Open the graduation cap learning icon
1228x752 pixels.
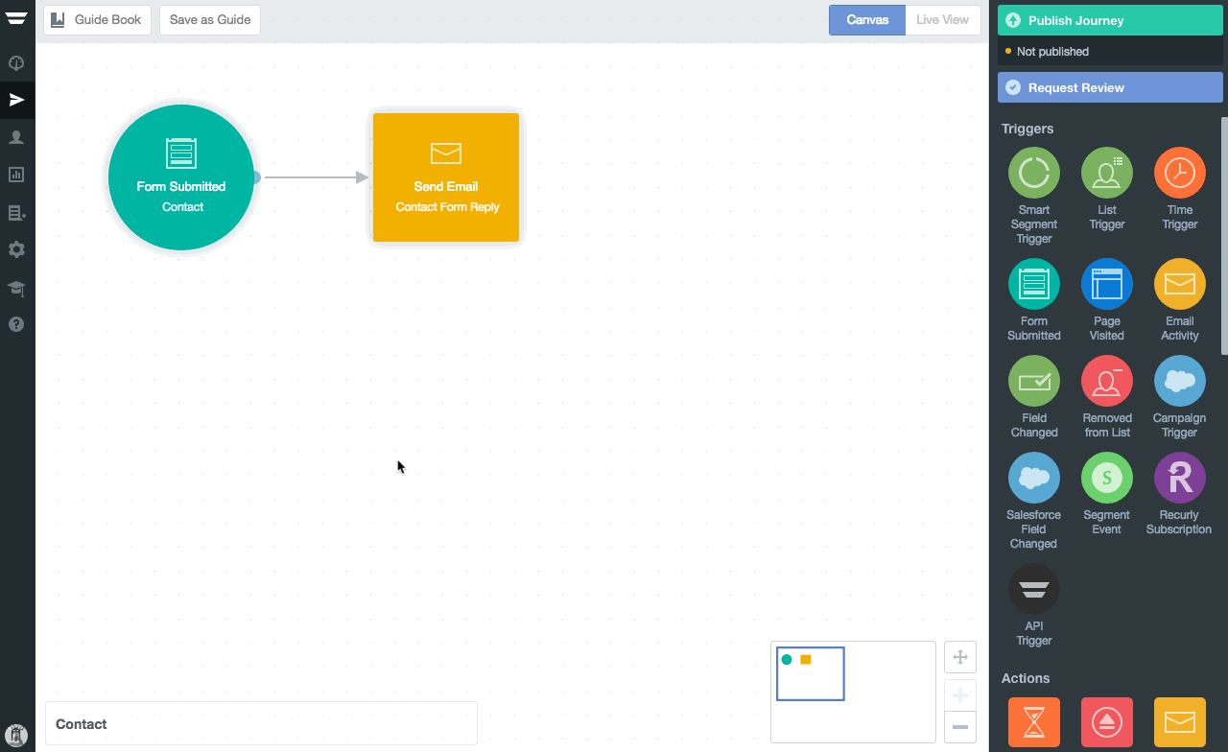pos(16,287)
